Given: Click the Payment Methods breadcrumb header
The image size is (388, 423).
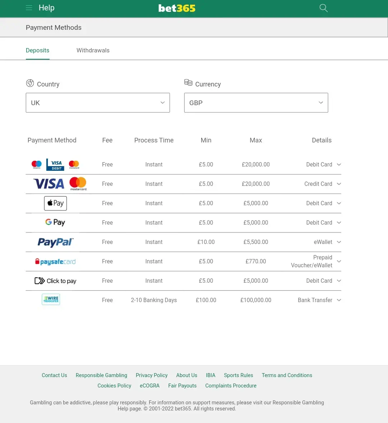Looking at the screenshot, I should pos(54,27).
